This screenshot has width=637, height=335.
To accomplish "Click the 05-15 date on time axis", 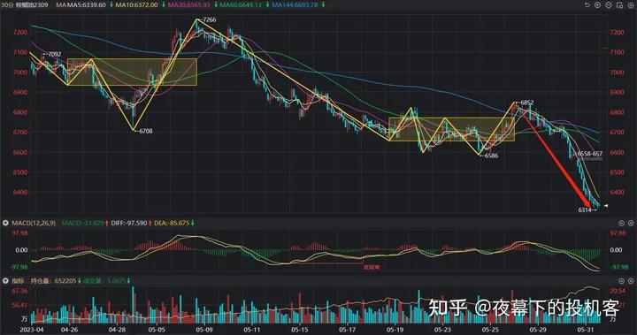I will point(299,330).
